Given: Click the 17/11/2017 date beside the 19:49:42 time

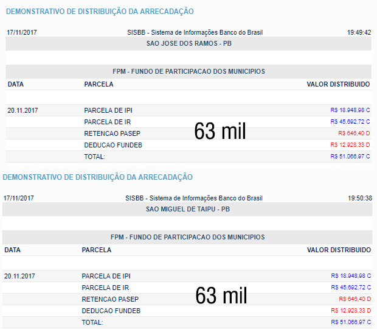Looking at the screenshot, I should [22, 32].
